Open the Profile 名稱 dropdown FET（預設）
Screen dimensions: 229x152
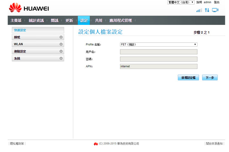pyautogui.click(x=159, y=44)
